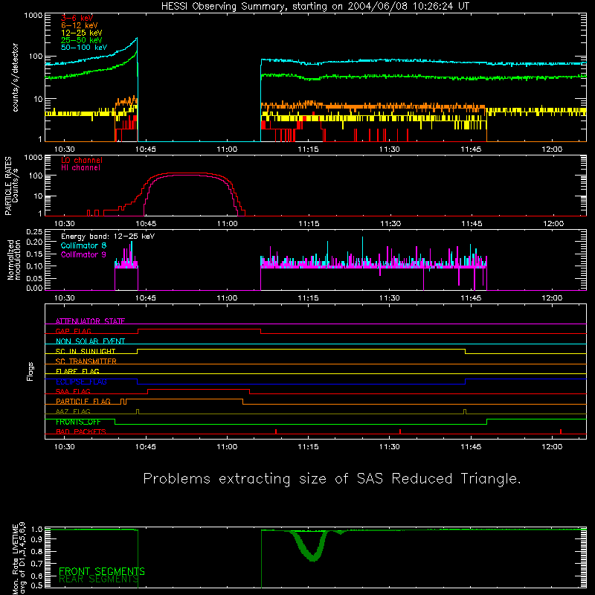Click the SC IN SUNLIGHT flag label
595x595 pixels.
[x=86, y=351]
